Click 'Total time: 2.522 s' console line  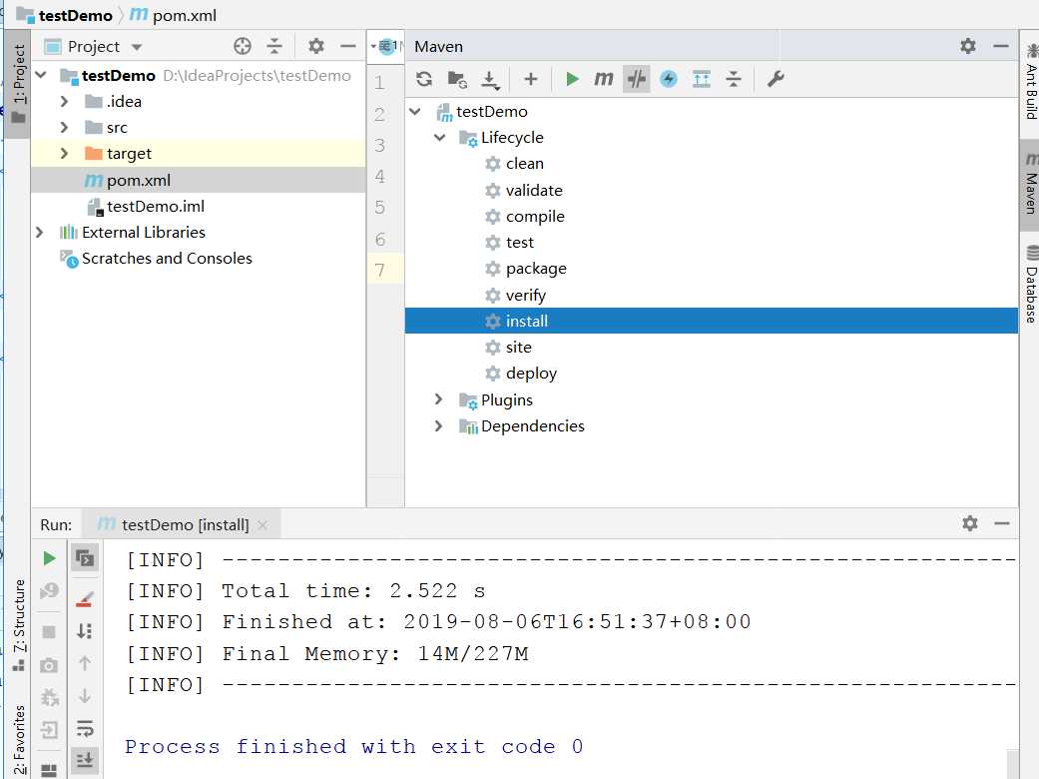[x=353, y=590]
